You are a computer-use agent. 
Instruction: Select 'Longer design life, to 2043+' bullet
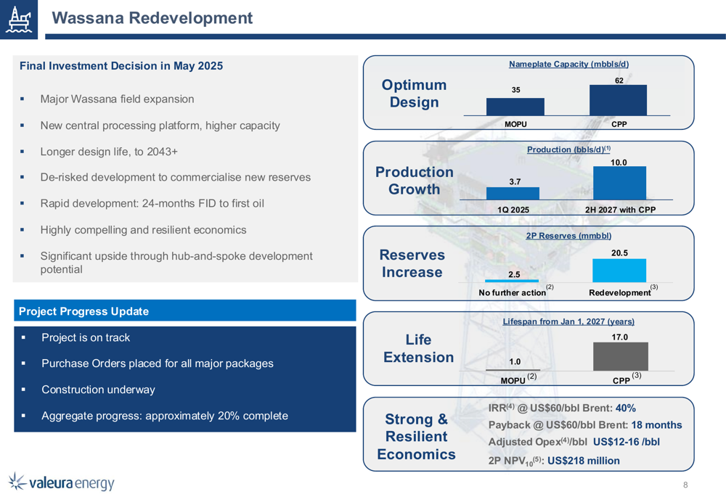tap(109, 152)
